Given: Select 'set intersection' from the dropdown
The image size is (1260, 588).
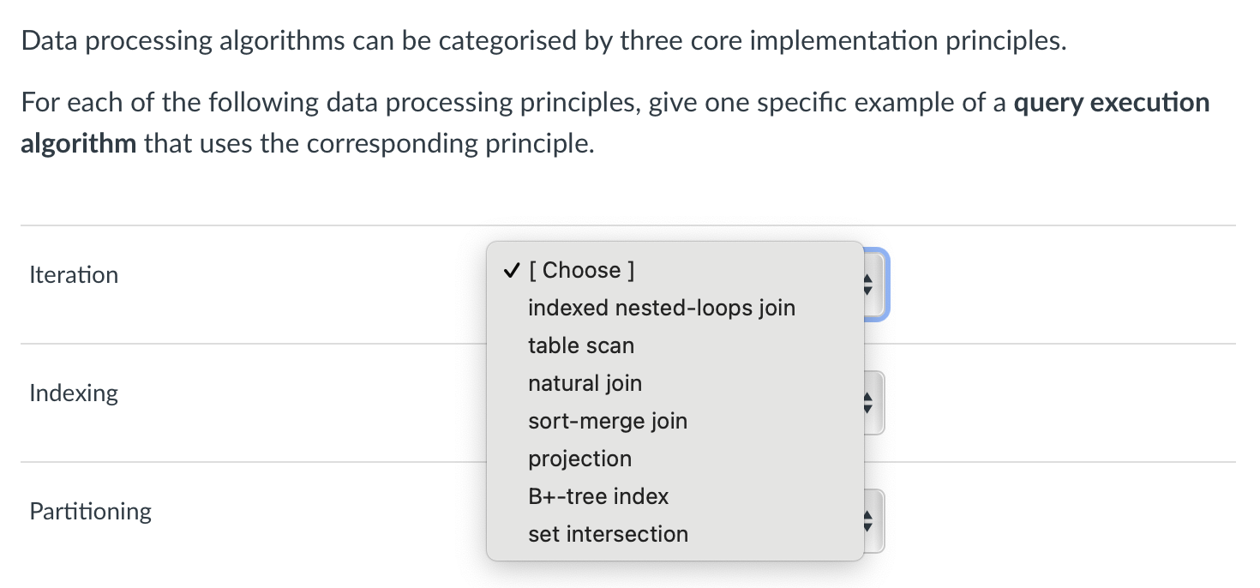Looking at the screenshot, I should tap(608, 534).
